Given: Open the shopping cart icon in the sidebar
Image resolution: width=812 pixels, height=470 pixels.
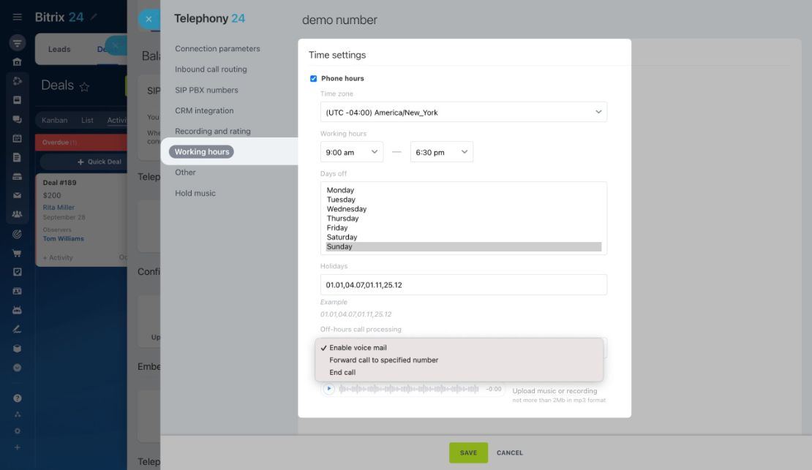Looking at the screenshot, I should [x=17, y=253].
